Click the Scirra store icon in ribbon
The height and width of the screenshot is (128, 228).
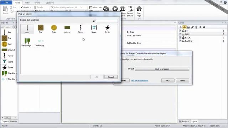[x=106, y=9]
